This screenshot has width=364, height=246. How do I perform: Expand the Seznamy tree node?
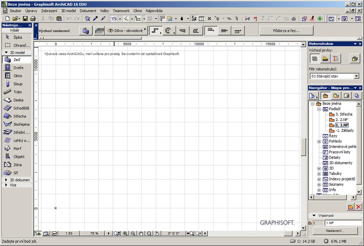coord(319,185)
